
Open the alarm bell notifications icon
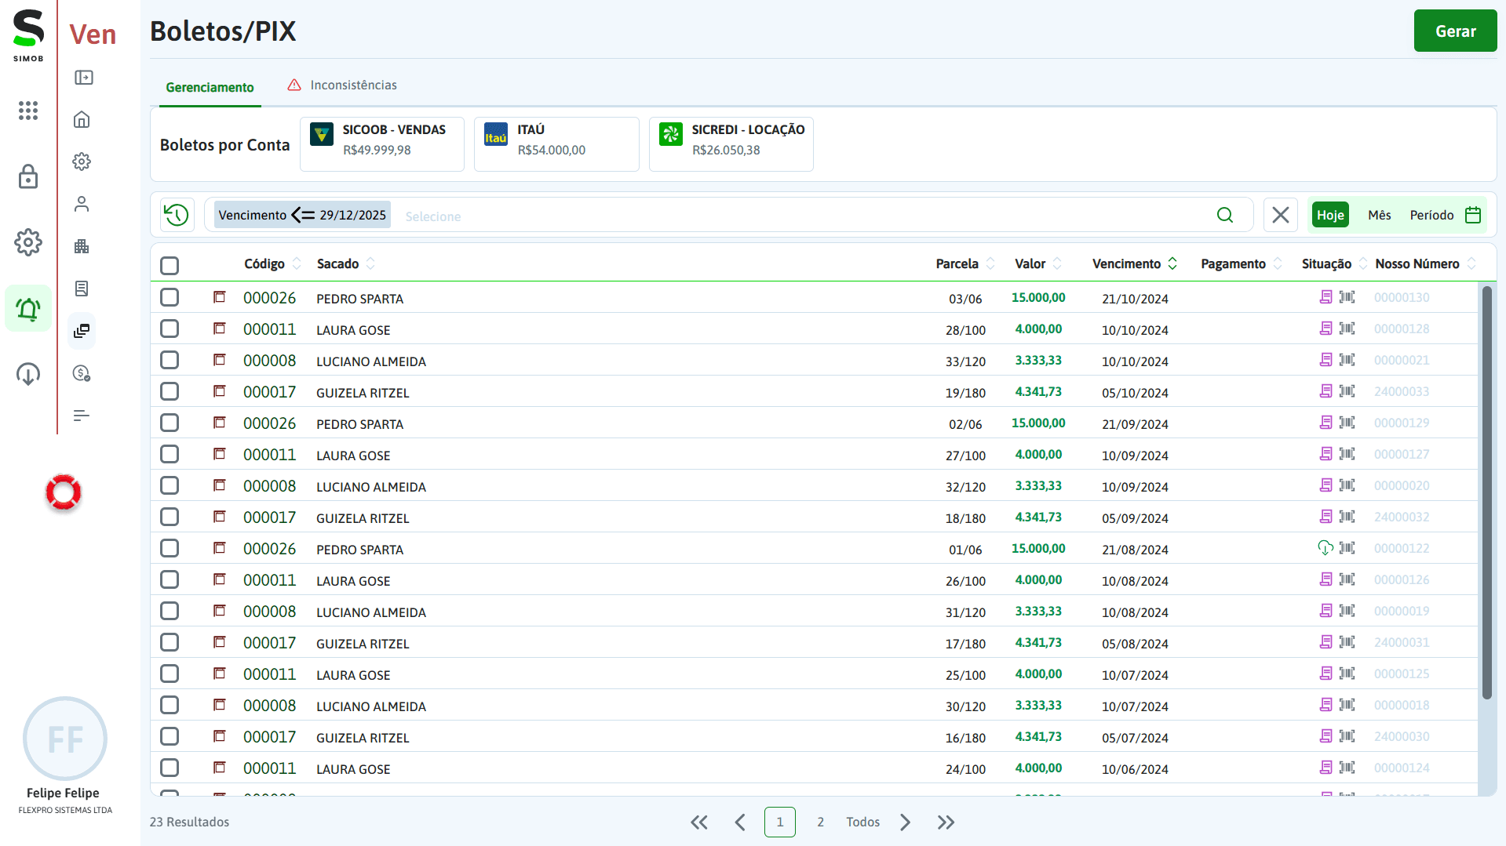pyautogui.click(x=28, y=309)
